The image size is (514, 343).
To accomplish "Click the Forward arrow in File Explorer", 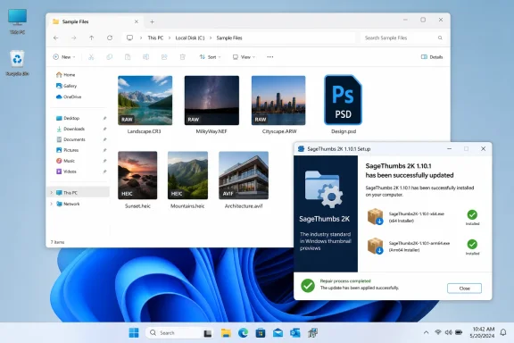I will 74,38.
